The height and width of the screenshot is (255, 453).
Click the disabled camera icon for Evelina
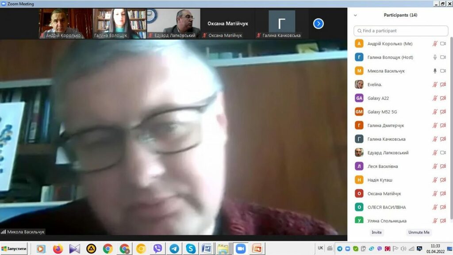pos(443,85)
